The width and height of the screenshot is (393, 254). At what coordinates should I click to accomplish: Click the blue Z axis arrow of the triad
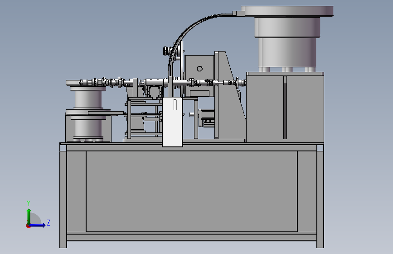pyautogui.click(x=38, y=225)
